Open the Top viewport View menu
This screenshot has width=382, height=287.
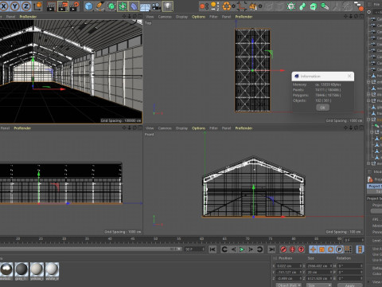(x=150, y=17)
